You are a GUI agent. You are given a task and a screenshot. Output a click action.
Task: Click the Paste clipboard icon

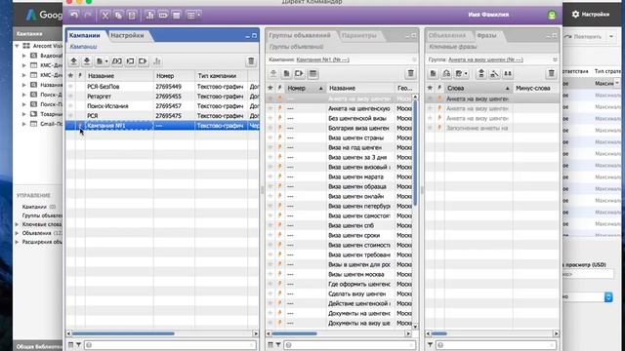point(132,16)
